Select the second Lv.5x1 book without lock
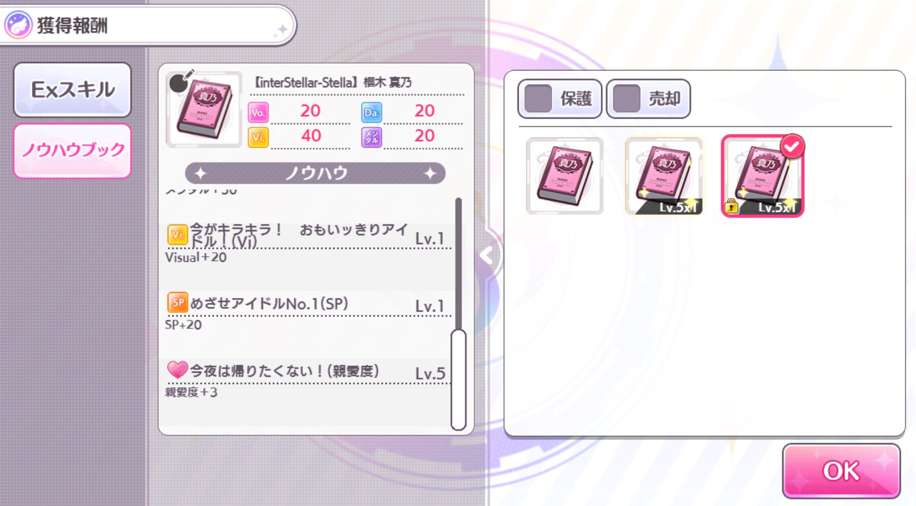This screenshot has width=916, height=506. (x=664, y=176)
